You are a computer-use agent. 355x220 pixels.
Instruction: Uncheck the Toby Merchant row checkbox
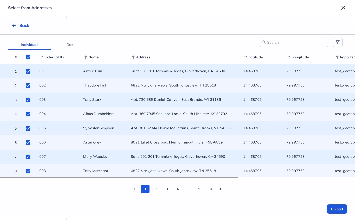pos(28,171)
